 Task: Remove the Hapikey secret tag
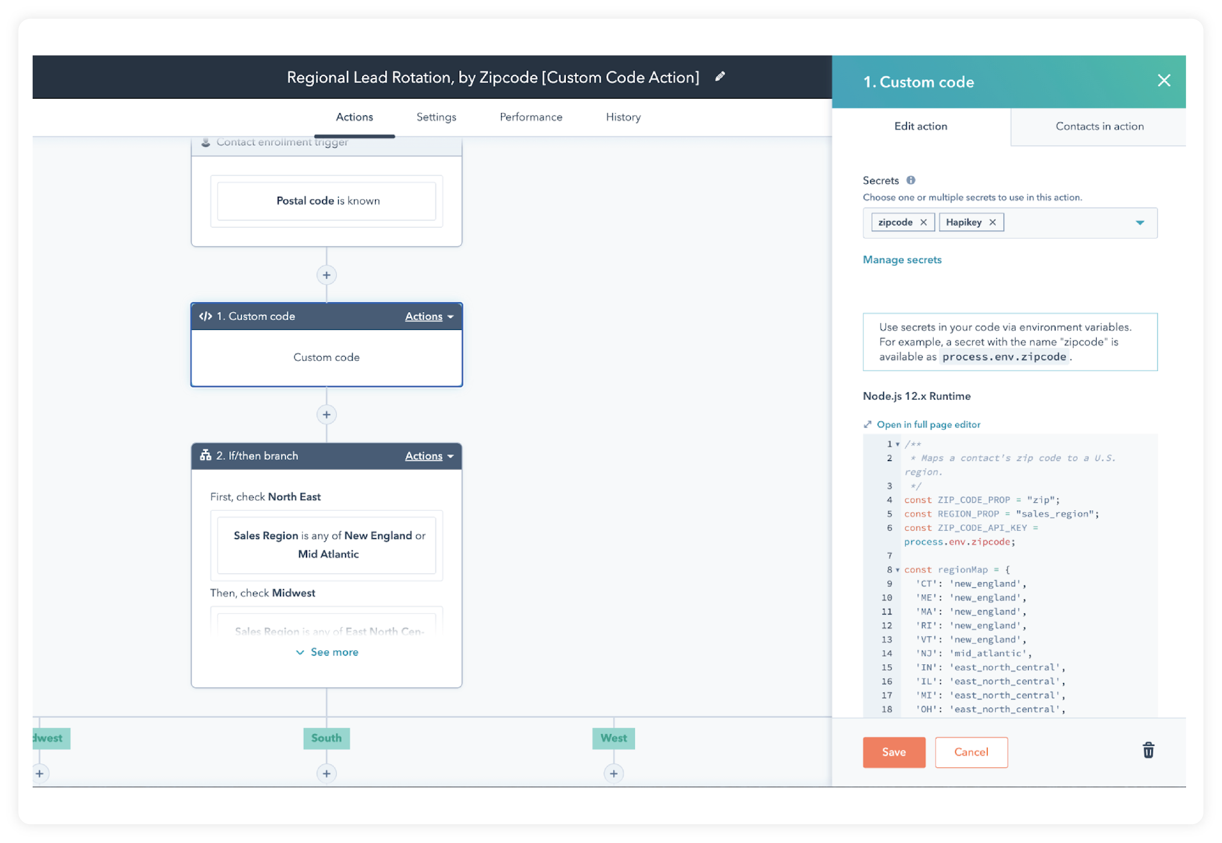click(x=993, y=222)
